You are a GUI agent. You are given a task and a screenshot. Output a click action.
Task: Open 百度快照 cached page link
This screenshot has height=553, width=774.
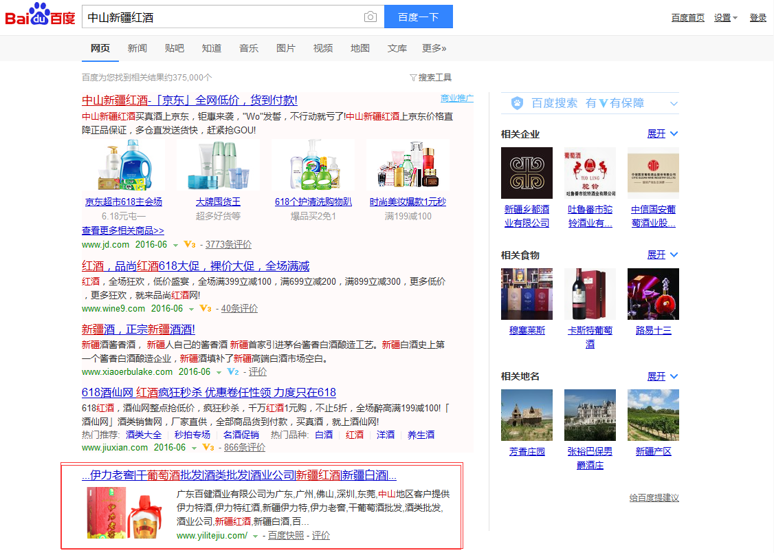click(x=286, y=536)
